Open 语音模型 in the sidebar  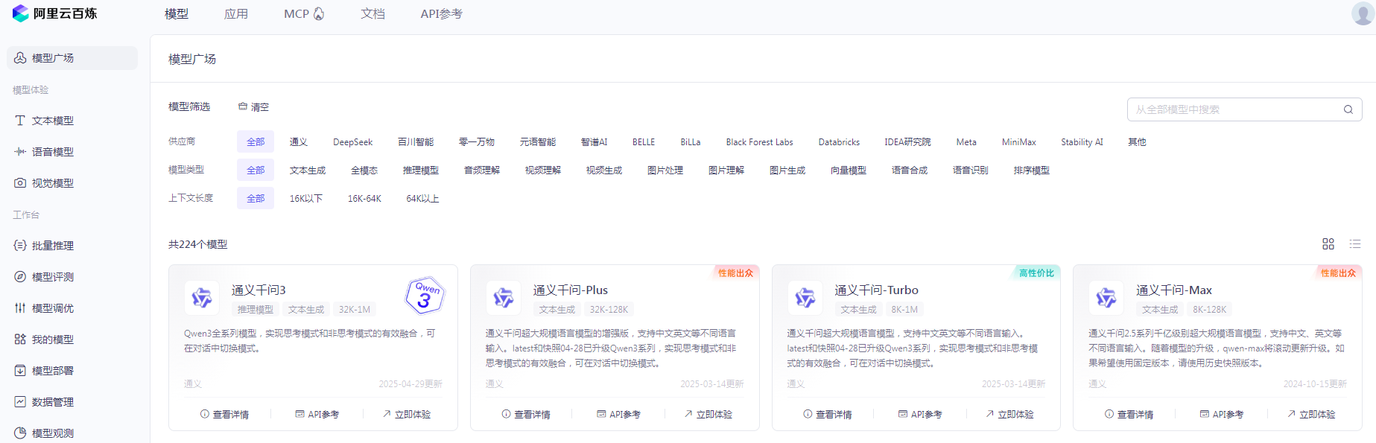pyautogui.click(x=52, y=152)
